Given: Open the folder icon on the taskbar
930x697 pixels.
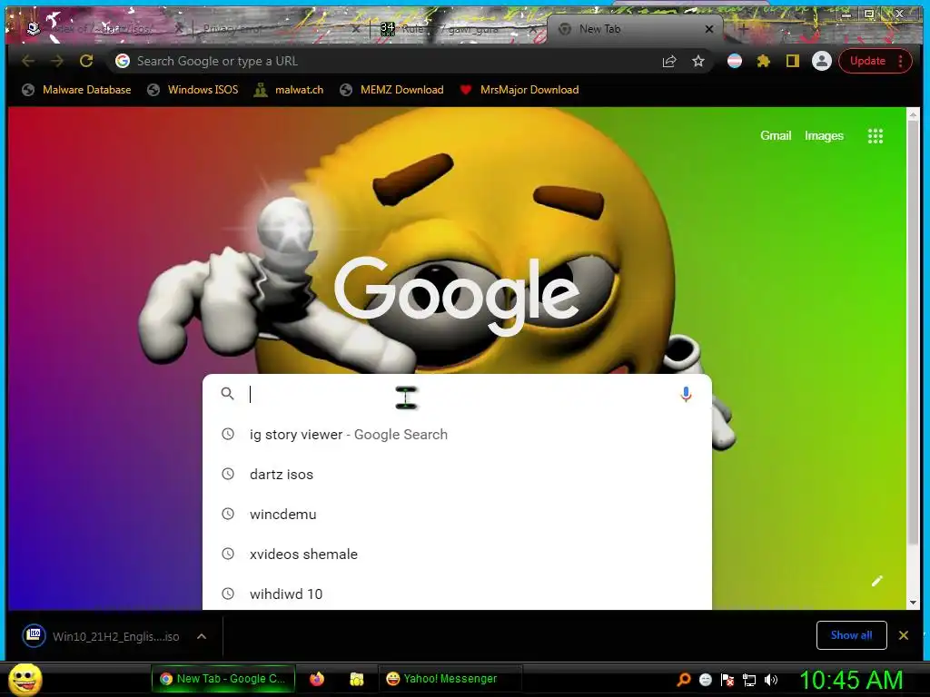Looking at the screenshot, I should pos(356,679).
